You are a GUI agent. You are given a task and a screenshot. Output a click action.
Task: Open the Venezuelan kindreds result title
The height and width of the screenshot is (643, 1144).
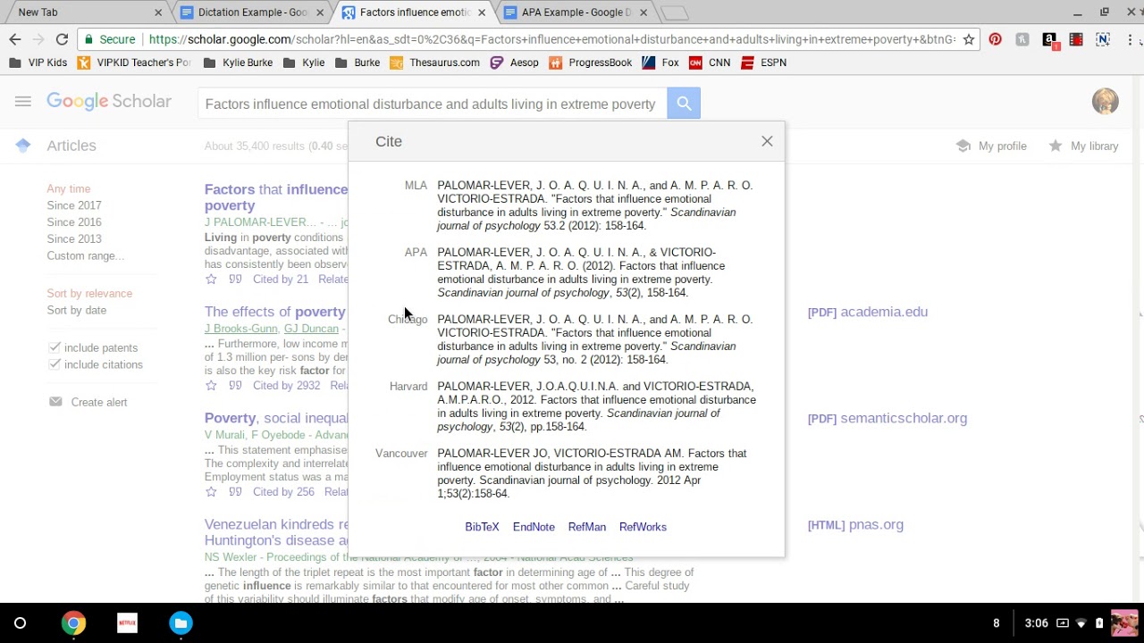pyautogui.click(x=276, y=532)
